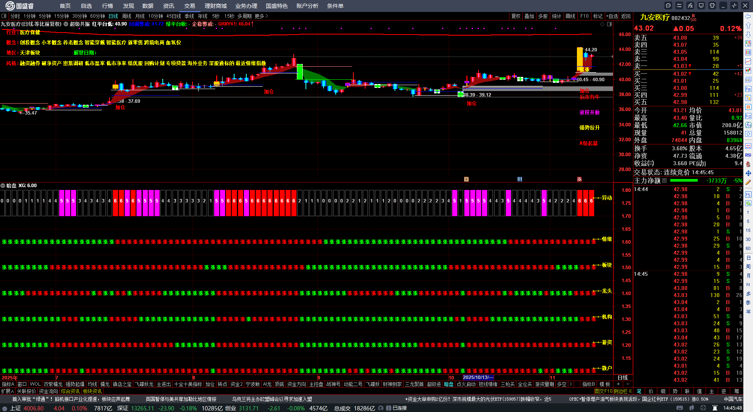Click the +自选 add to watchlist button
Screen dimensions: 753x412
coord(612,16)
